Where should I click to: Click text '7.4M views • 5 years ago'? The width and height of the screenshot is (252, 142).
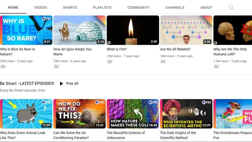pyautogui.click(x=230, y=61)
